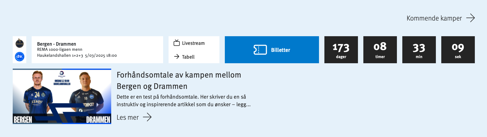The width and height of the screenshot is (487, 137).
Task: Click the article excerpt text
Action: click(183, 101)
